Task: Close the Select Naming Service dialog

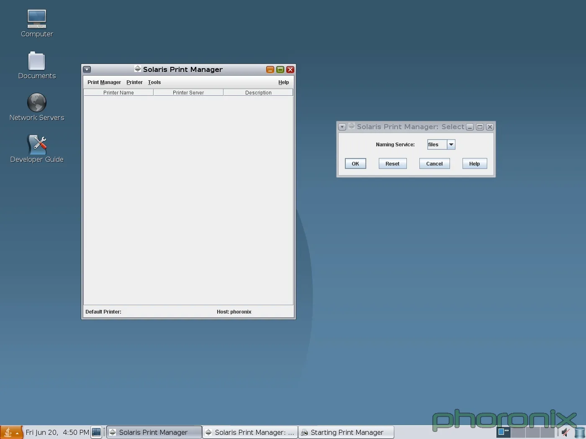Action: 490,127
